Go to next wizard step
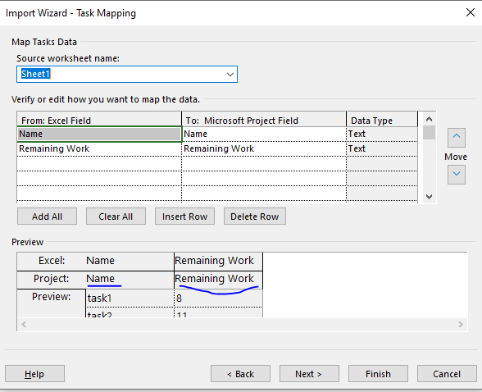The width and height of the screenshot is (482, 392). click(309, 374)
